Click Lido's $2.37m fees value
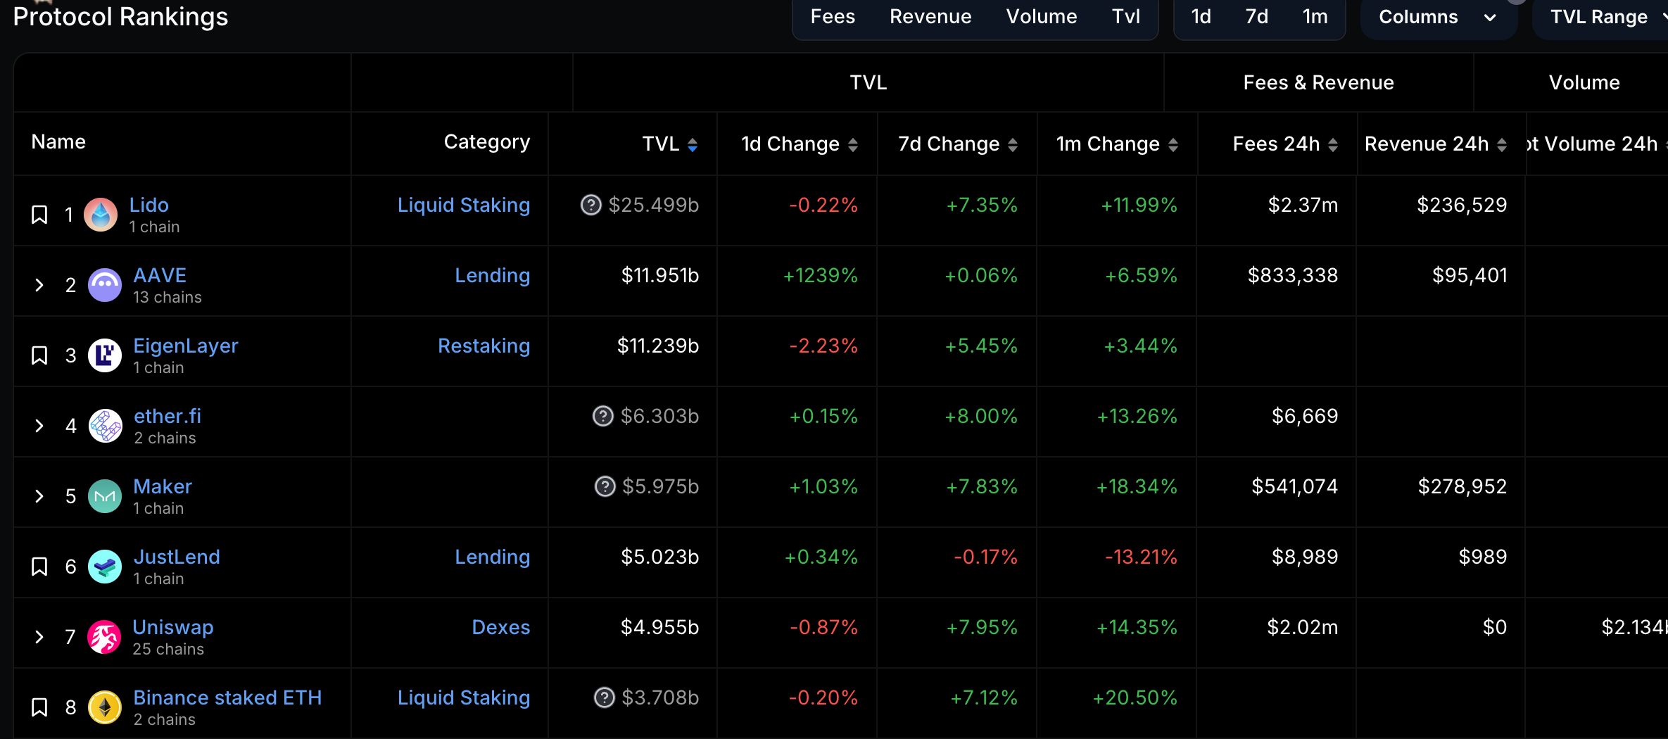This screenshot has height=739, width=1668. coord(1303,205)
